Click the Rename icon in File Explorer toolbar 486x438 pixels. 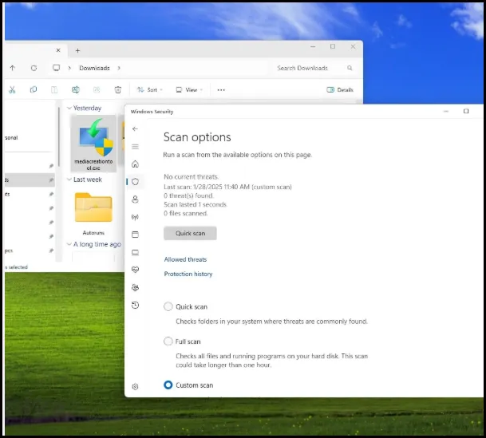(75, 90)
